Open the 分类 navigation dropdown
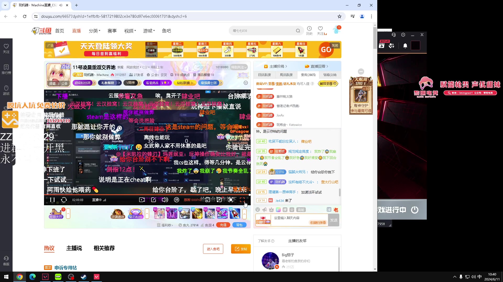Viewport: 503px width, 282px height. pyautogui.click(x=95, y=31)
